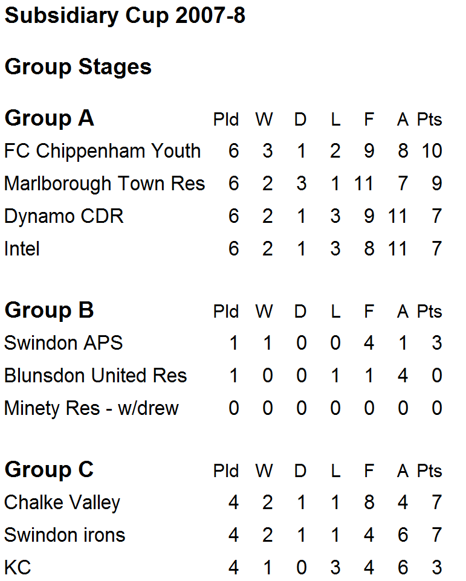Click the Pld column header in Group B

click(226, 312)
